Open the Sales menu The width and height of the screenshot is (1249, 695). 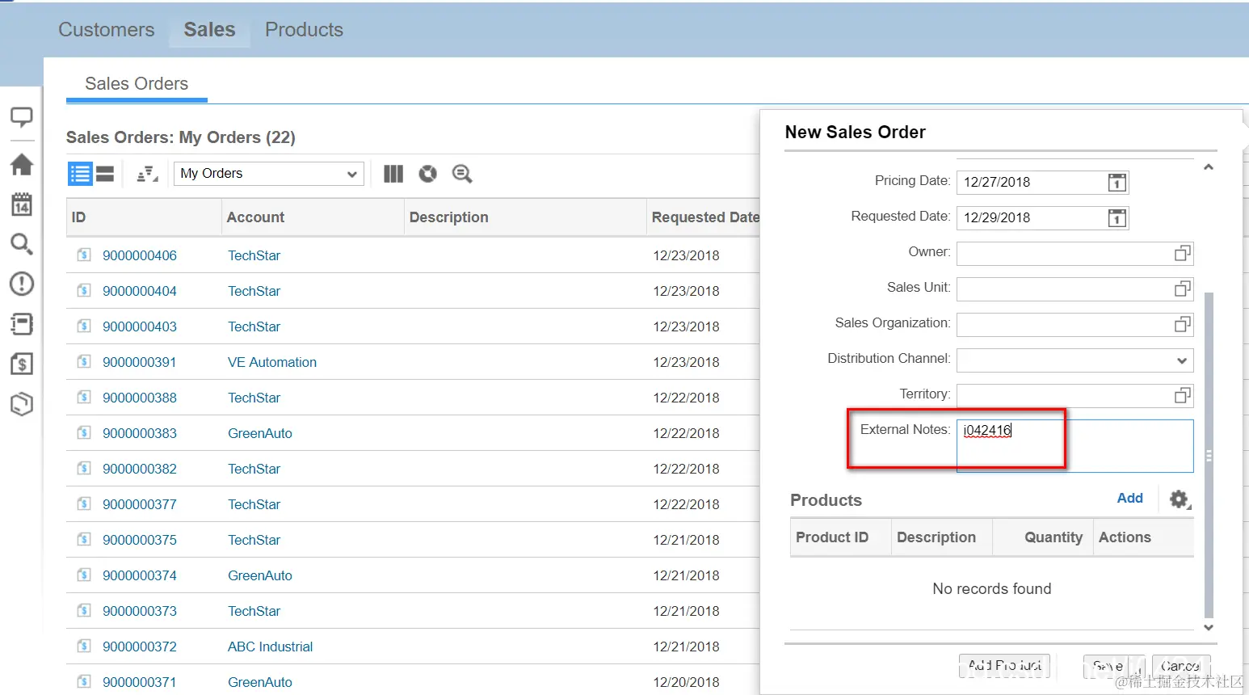pos(209,30)
